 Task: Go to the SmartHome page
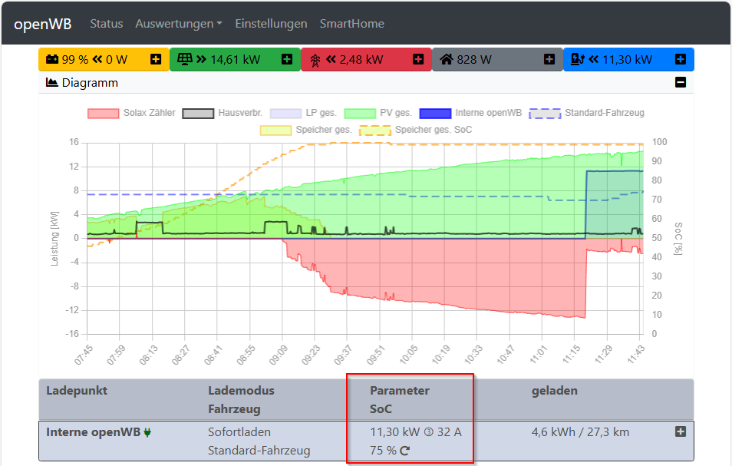tap(352, 24)
